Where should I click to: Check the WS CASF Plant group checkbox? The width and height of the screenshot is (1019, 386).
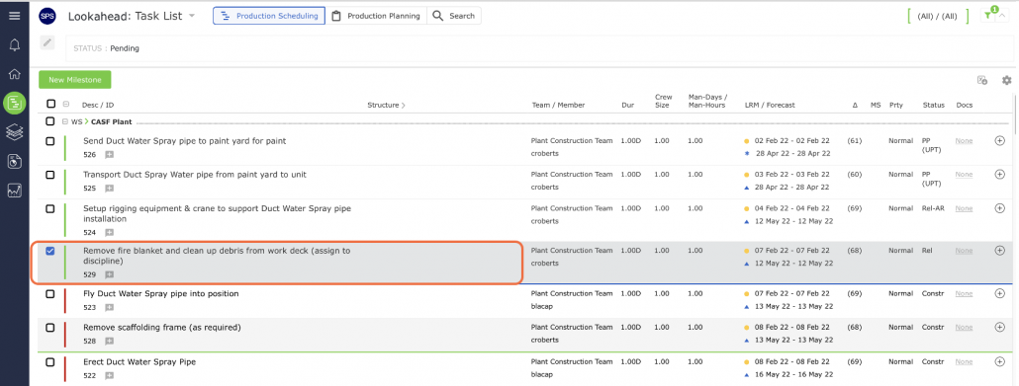(x=50, y=121)
